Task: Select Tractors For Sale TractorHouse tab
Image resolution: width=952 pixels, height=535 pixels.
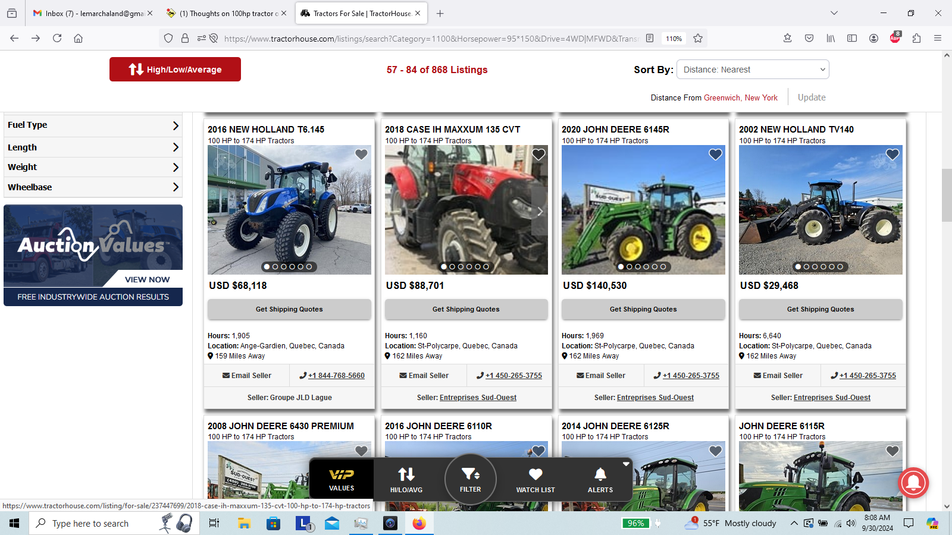Action: pos(361,13)
